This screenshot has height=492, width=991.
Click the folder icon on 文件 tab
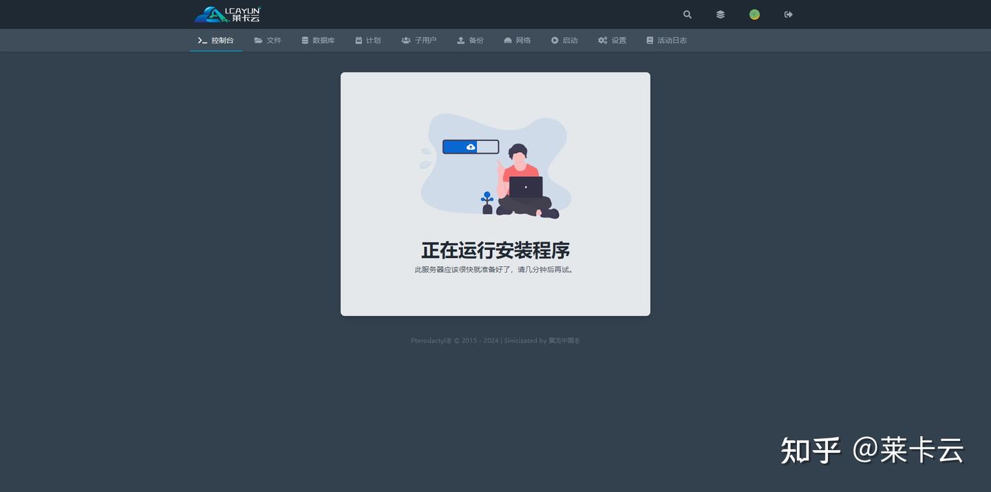(258, 40)
